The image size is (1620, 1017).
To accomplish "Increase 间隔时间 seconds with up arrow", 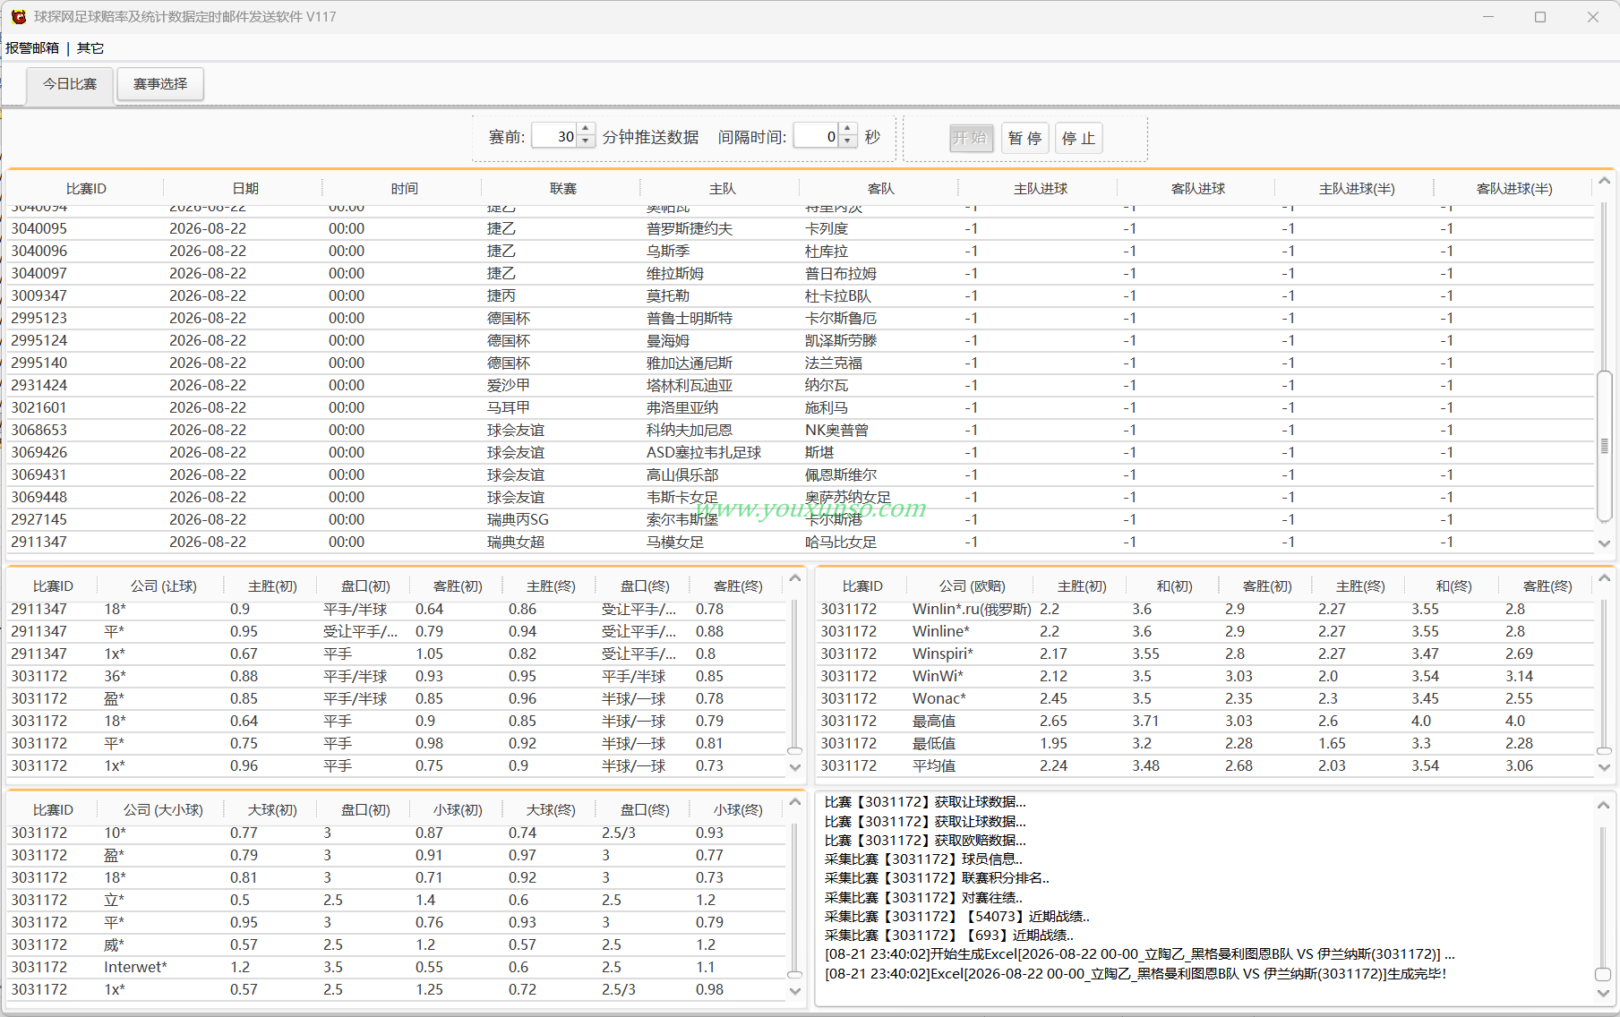I will coord(848,130).
